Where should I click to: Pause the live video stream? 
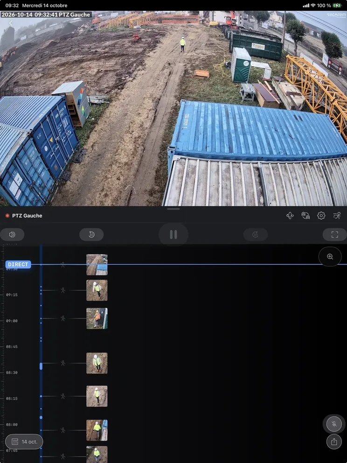[173, 234]
